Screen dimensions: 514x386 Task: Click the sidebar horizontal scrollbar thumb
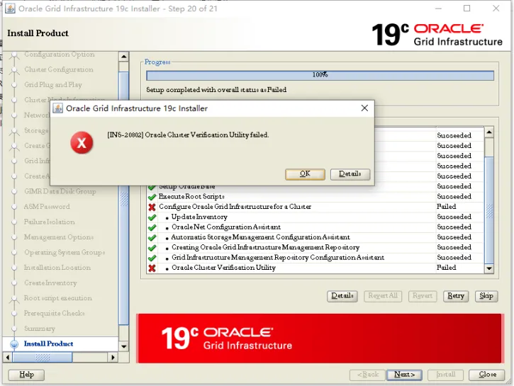pyautogui.click(x=43, y=357)
